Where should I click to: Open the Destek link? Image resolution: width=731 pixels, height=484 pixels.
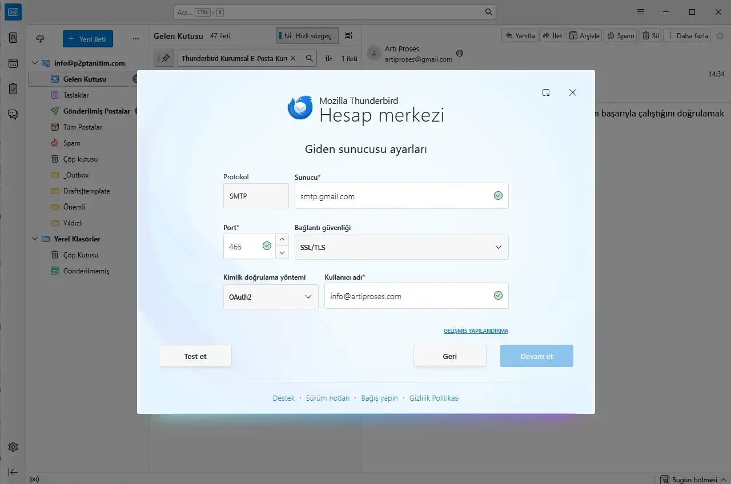point(284,398)
